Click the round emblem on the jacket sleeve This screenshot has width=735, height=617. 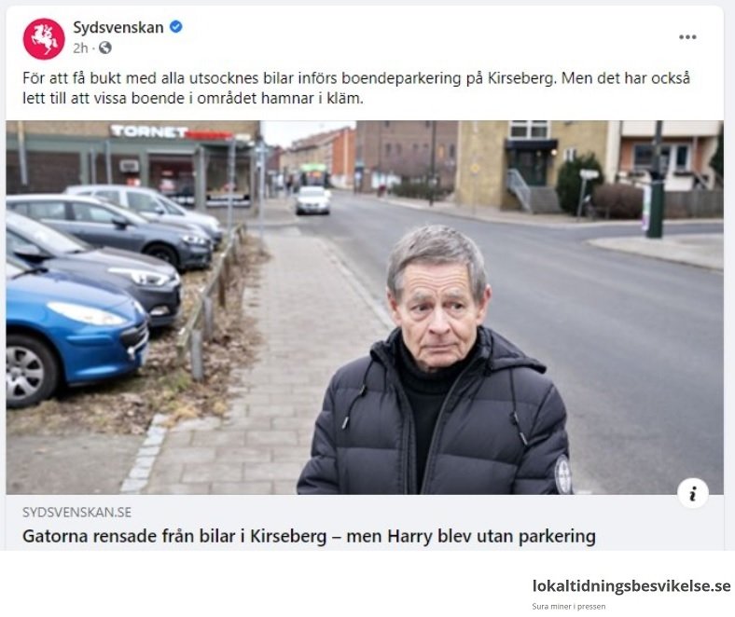click(x=563, y=474)
